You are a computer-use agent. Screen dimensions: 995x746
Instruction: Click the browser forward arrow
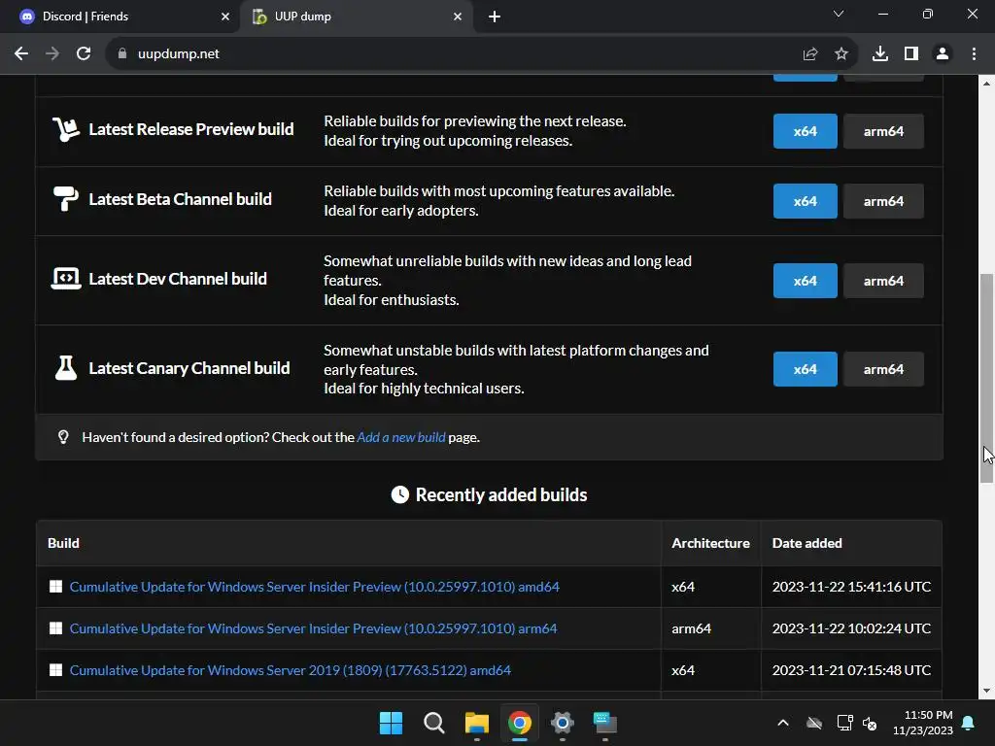tap(52, 54)
